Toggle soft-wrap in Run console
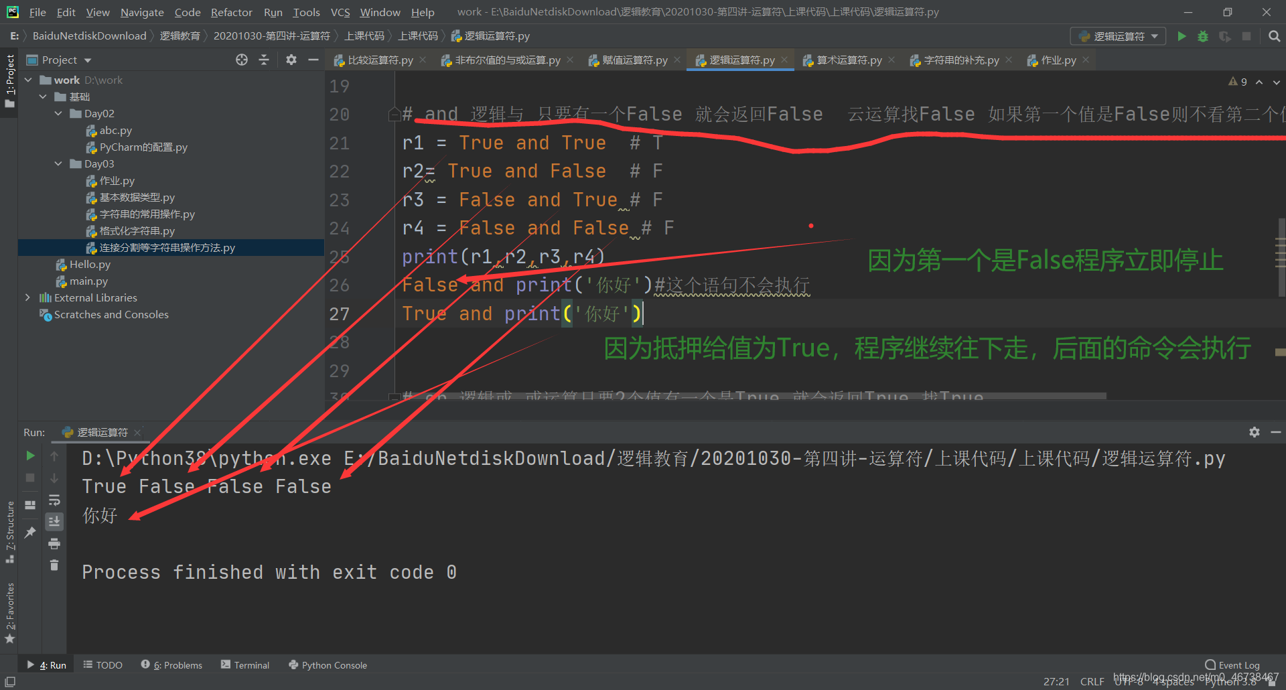This screenshot has width=1286, height=690. click(54, 500)
